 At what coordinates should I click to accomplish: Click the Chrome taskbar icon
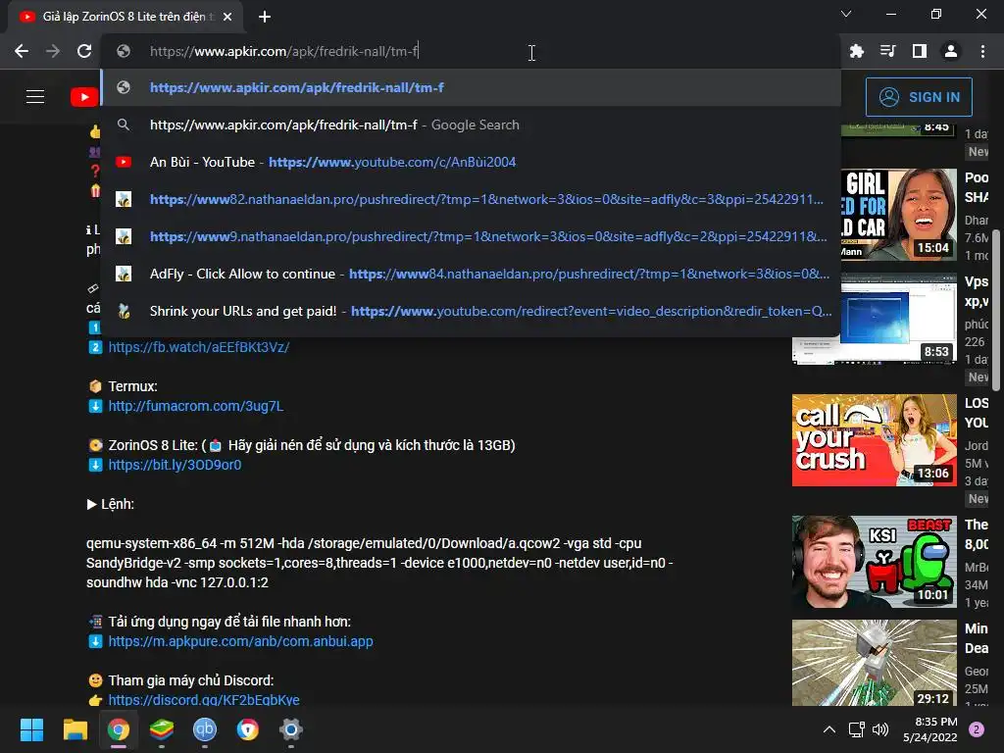119,729
